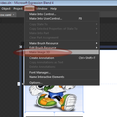Expand the Edit Brush Resource submenu
Screen dimensions: 117x117
(x=62, y=48)
